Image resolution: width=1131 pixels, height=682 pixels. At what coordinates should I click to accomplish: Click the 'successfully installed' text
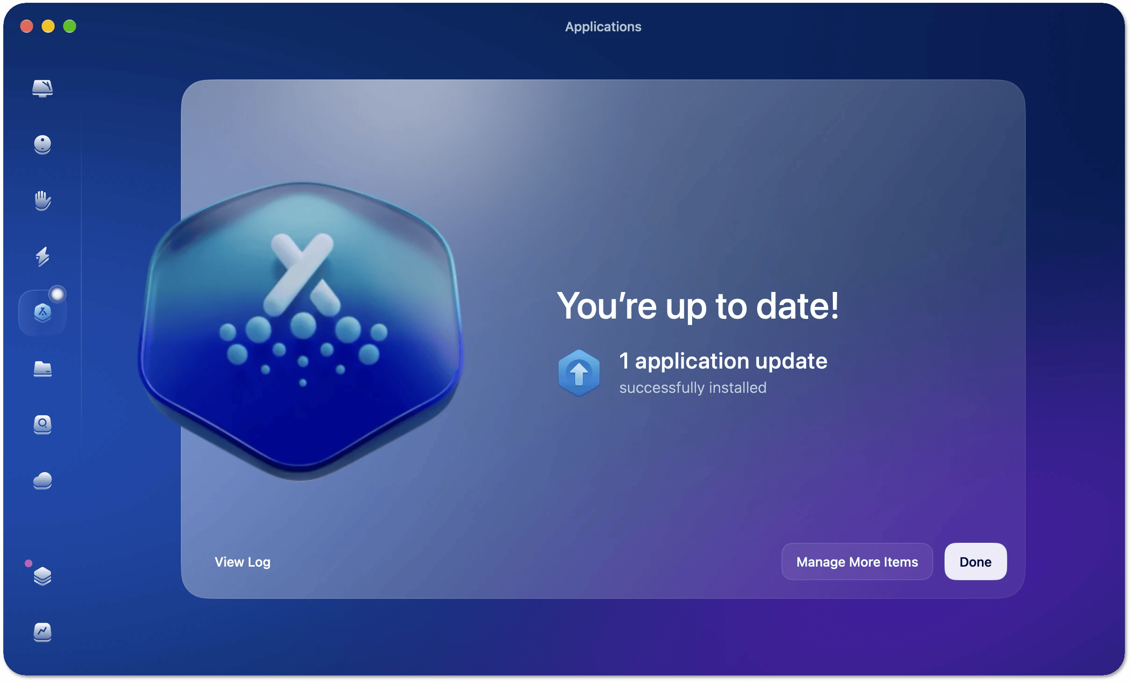click(x=693, y=388)
